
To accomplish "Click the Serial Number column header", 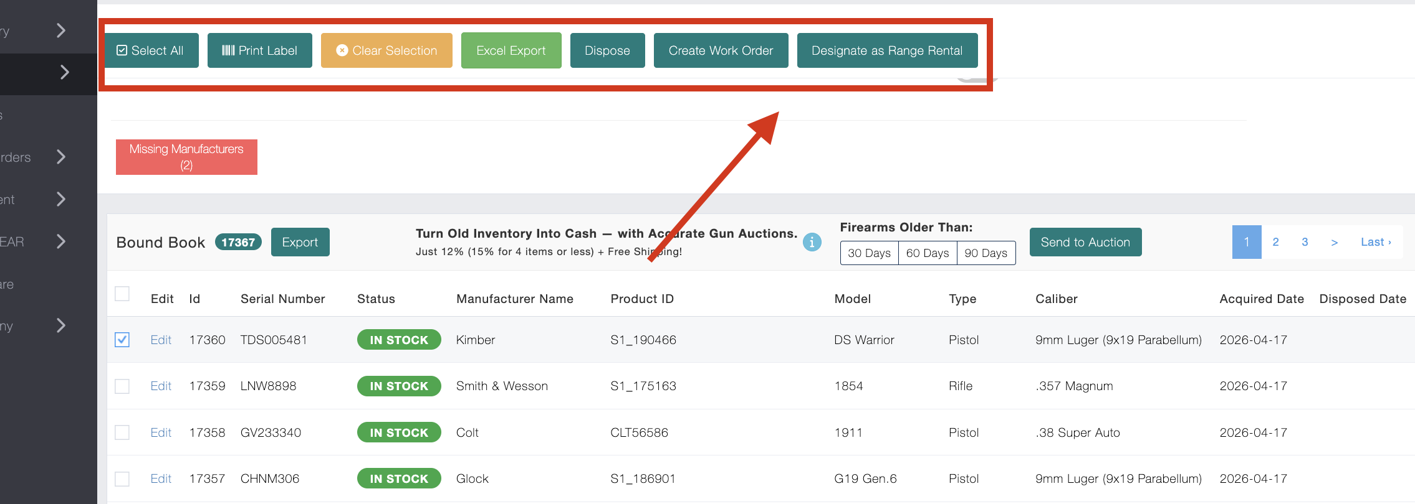I will (283, 299).
